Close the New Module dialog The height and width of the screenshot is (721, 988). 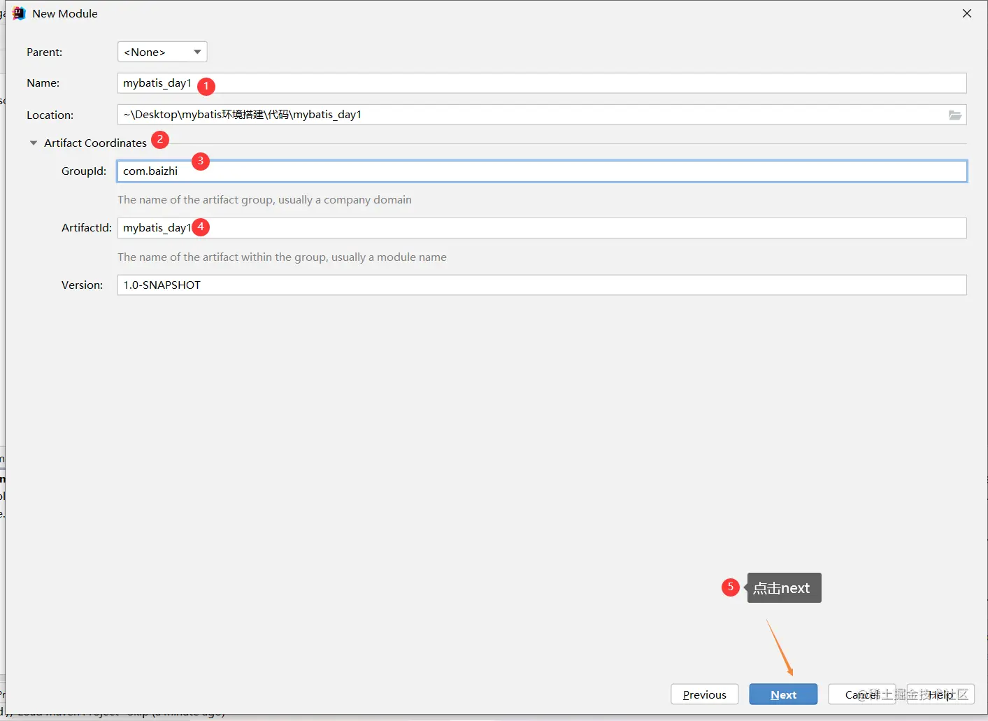click(967, 13)
